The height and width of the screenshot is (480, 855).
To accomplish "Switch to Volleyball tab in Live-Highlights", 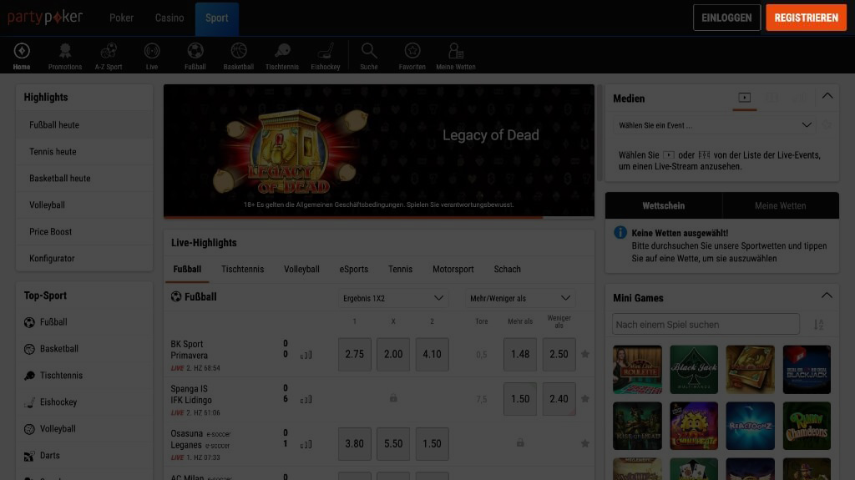I will point(301,270).
